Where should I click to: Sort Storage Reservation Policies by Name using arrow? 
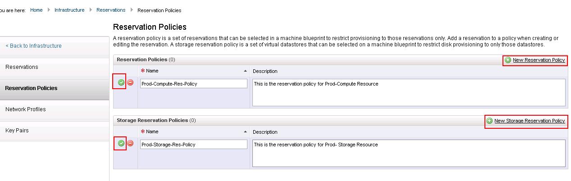coord(245,132)
